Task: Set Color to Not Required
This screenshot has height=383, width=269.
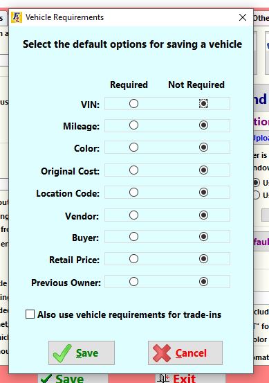Action: [x=203, y=148]
